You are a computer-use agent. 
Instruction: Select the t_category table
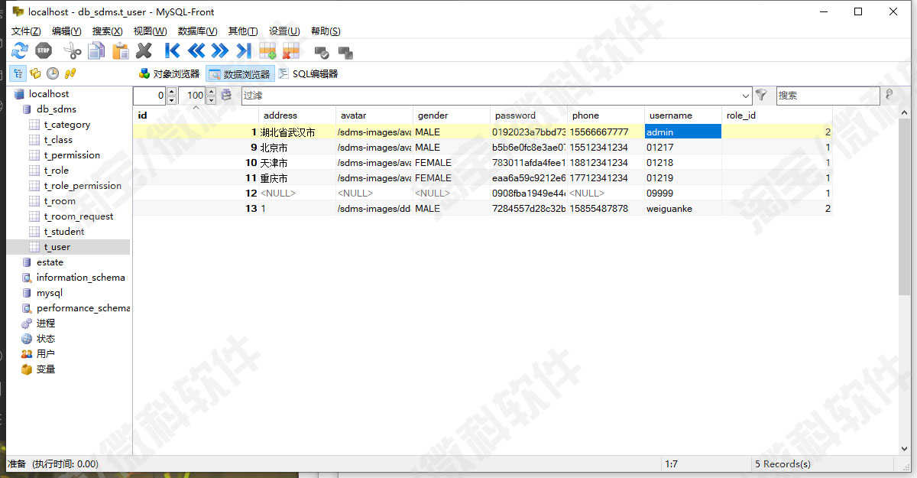tap(66, 124)
